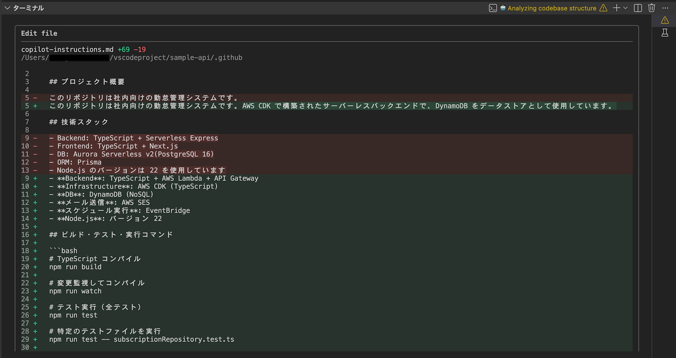Split the terminal with the split icon
The width and height of the screenshot is (676, 358).
tap(638, 8)
